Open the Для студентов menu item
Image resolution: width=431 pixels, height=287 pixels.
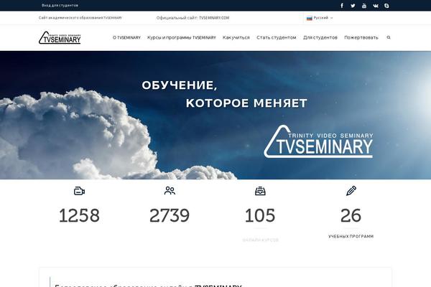click(320, 37)
